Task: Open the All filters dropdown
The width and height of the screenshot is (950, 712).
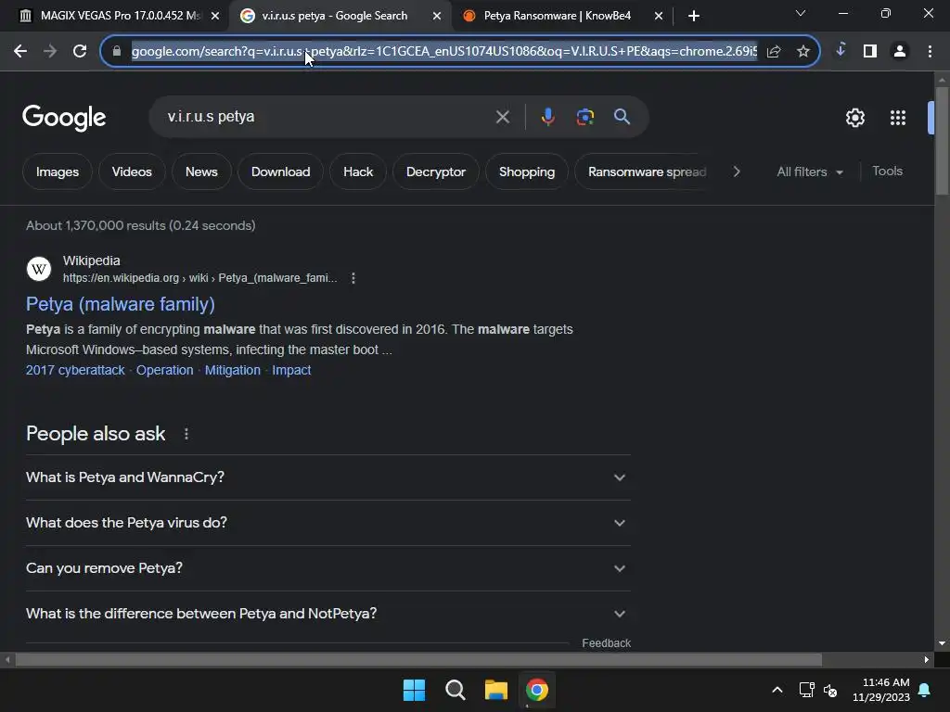Action: pos(809,172)
